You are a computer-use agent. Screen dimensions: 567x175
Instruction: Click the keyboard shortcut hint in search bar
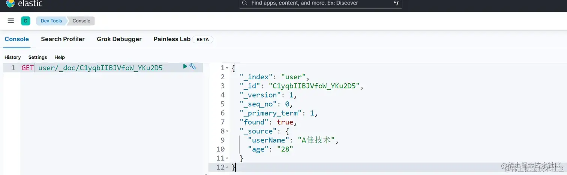coord(396,3)
